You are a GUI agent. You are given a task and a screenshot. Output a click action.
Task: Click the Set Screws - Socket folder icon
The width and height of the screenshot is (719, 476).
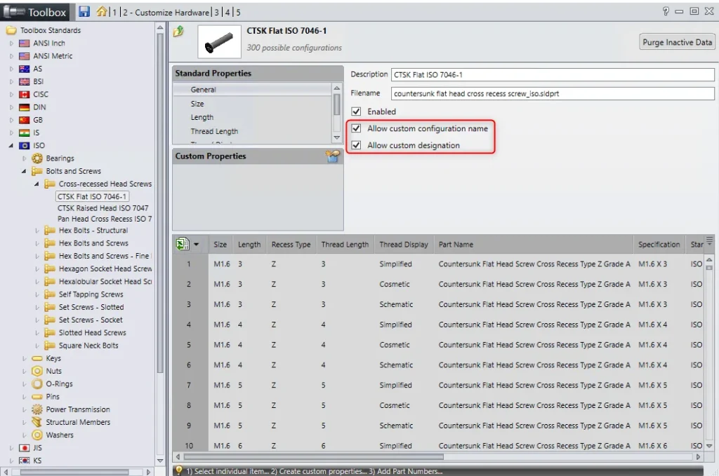click(50, 320)
